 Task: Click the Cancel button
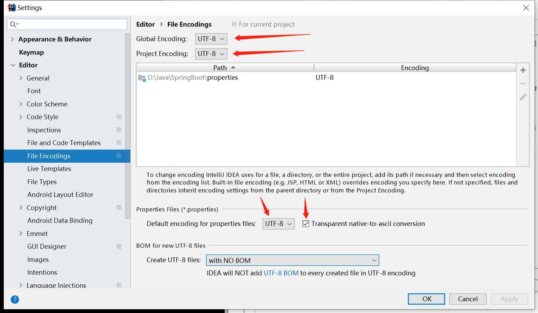coord(468,299)
